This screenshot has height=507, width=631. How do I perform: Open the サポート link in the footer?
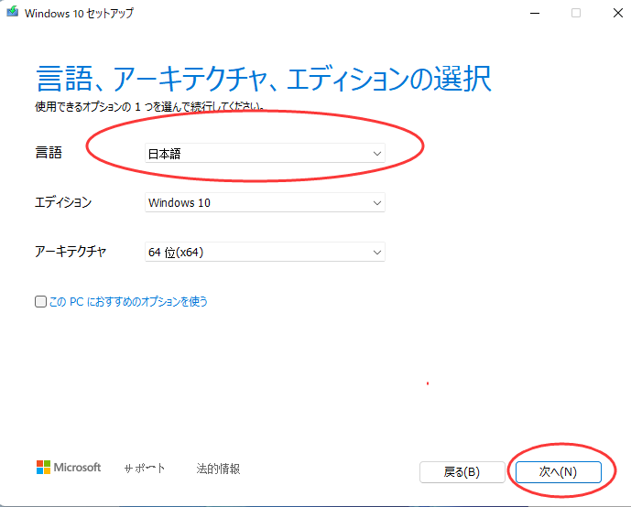[x=145, y=469]
